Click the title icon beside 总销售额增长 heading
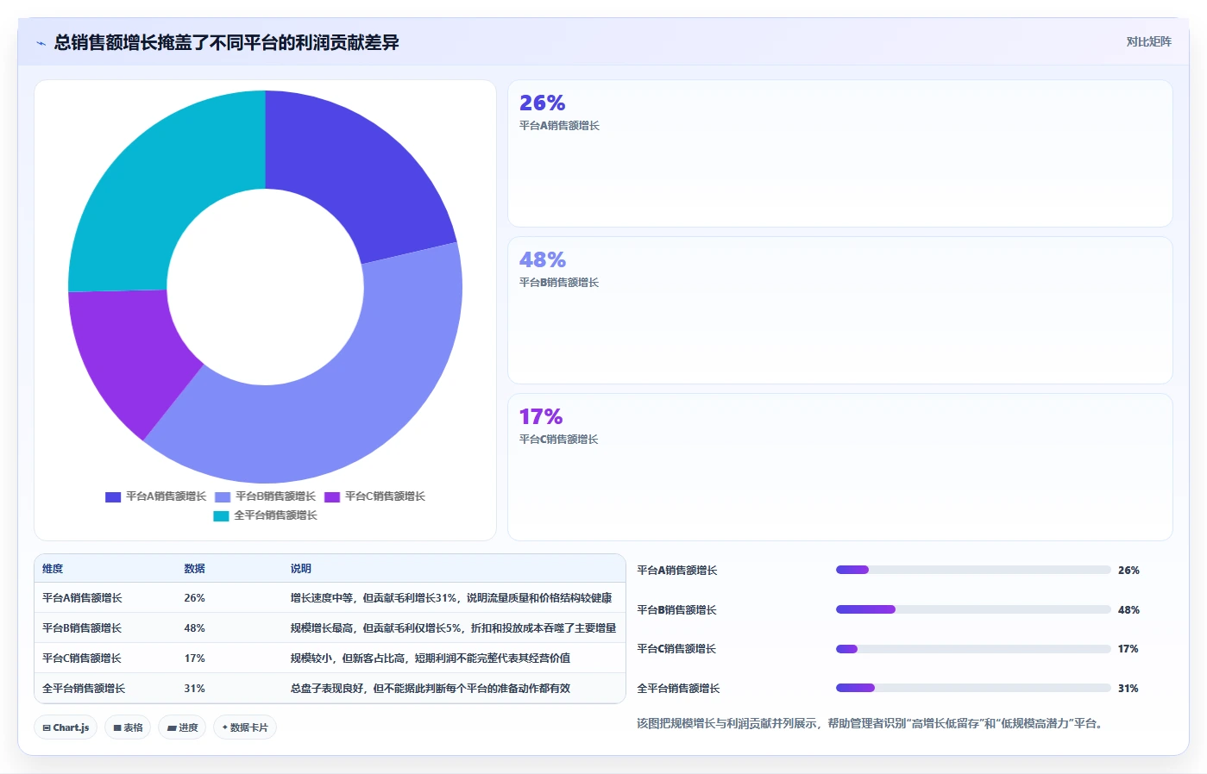The image size is (1207, 774). click(41, 43)
